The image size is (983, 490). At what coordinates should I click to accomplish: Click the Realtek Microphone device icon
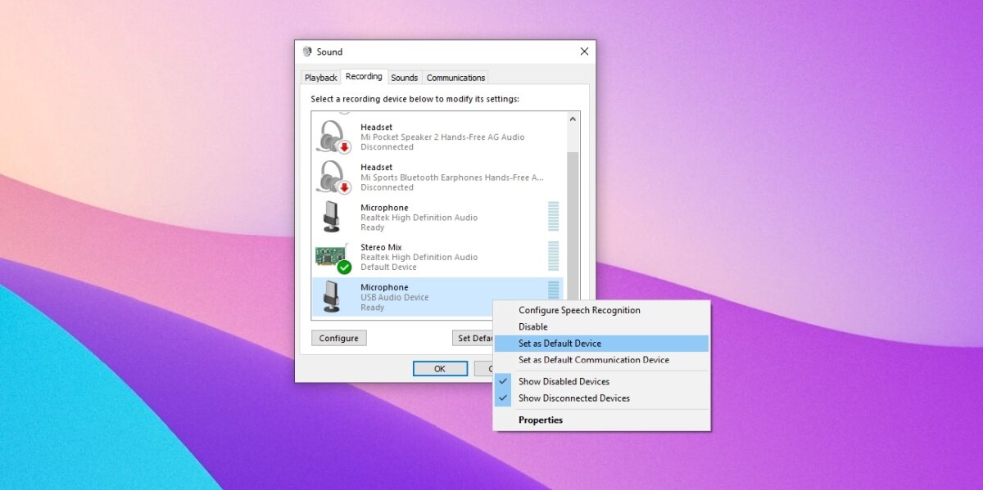tap(329, 217)
